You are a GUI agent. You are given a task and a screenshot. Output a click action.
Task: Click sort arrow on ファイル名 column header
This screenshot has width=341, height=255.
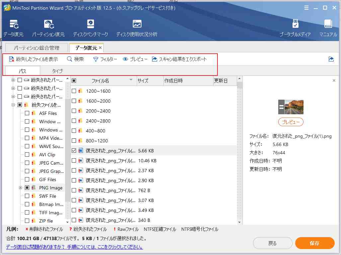click(x=131, y=80)
